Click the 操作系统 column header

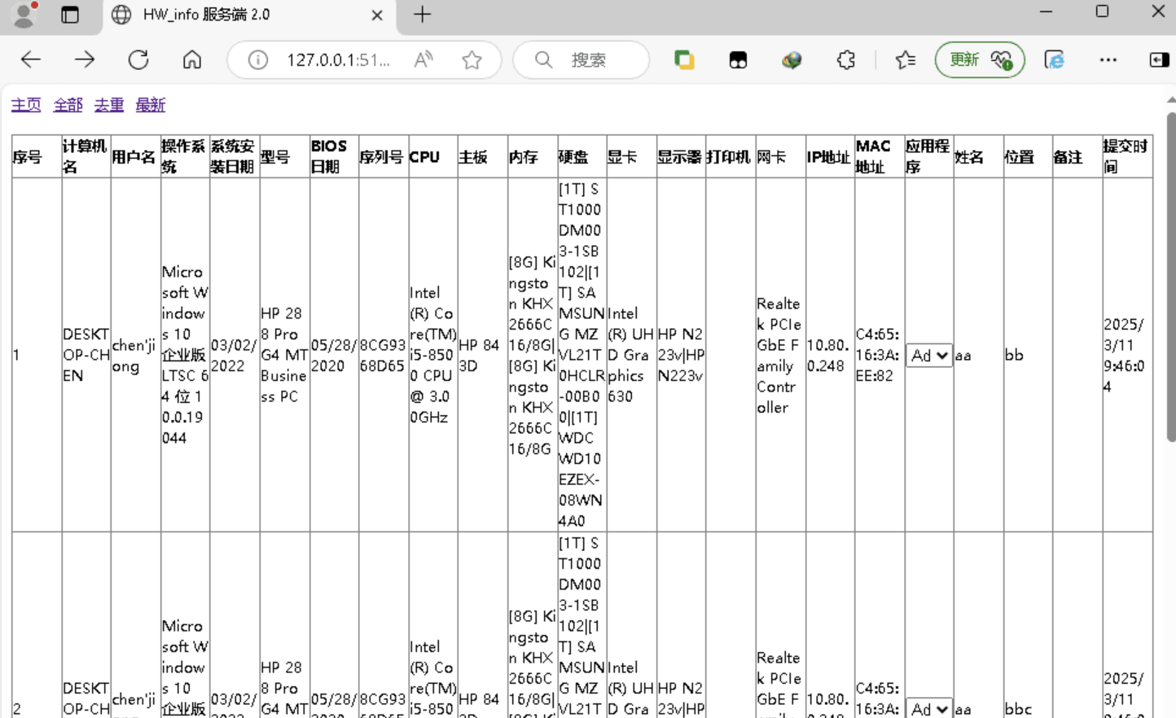185,156
